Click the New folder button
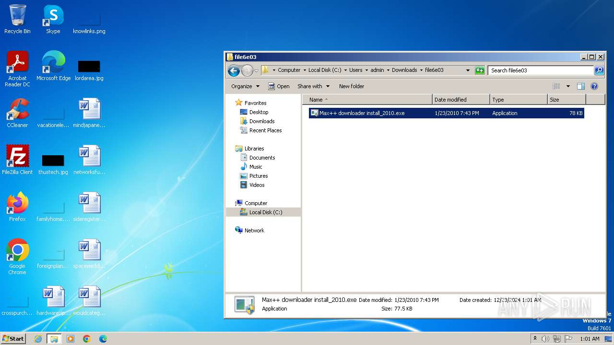Screen dimensions: 614x345 (352, 86)
